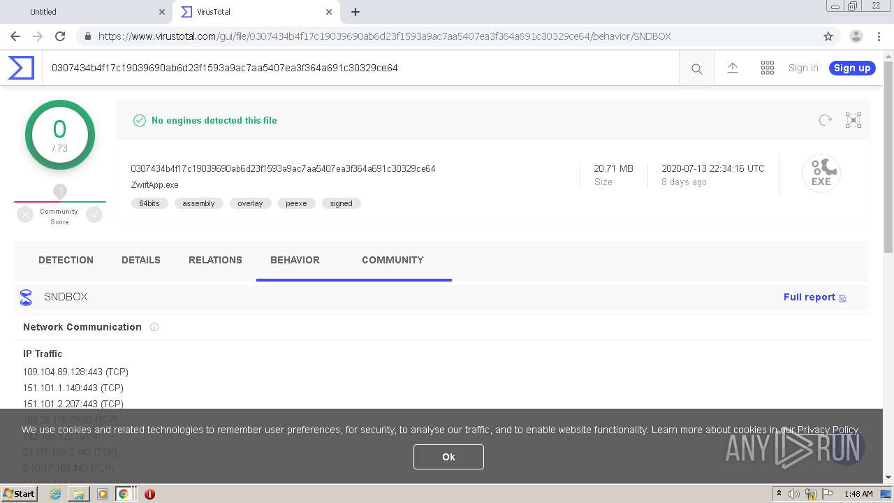Screen dimensions: 894x503
Task: Open the Chrome profile avatar
Action: click(x=856, y=36)
